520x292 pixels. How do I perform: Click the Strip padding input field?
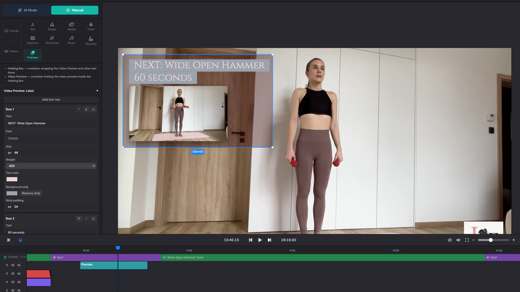click(x=51, y=207)
